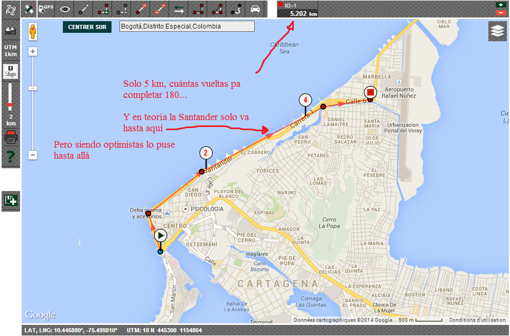Click the UTM 18 N coordinates text
This screenshot has height=336, width=510.
click(164, 330)
